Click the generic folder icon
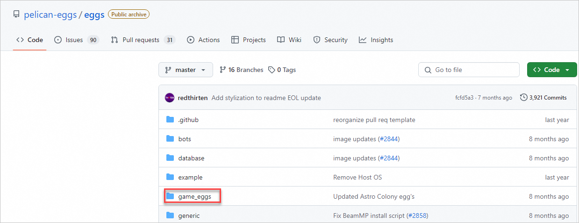This screenshot has width=579, height=223. tap(170, 216)
